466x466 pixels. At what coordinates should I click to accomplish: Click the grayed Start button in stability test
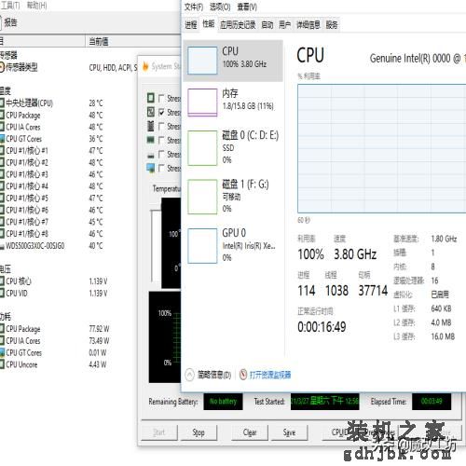tap(159, 432)
